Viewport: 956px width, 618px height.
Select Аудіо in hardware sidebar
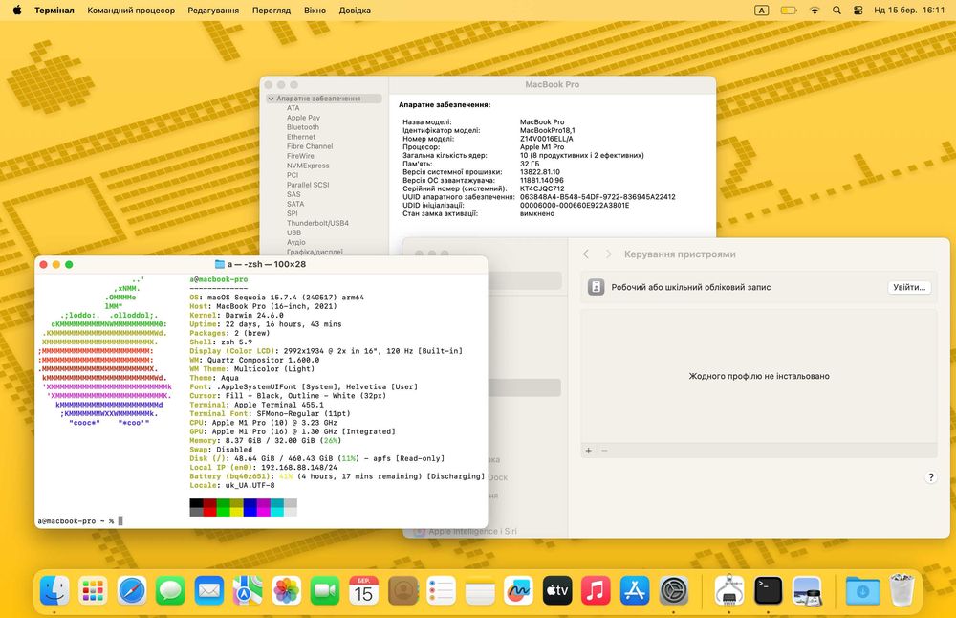pos(295,242)
